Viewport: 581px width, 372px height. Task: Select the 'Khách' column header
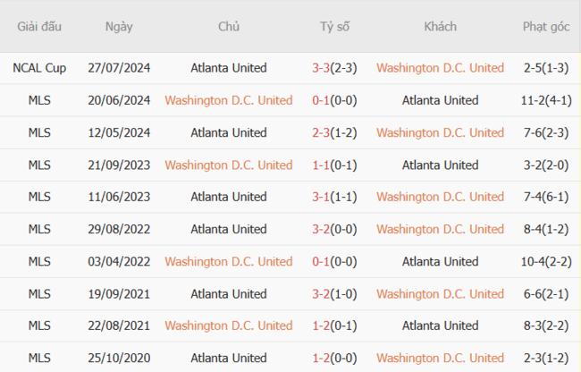pyautogui.click(x=440, y=27)
